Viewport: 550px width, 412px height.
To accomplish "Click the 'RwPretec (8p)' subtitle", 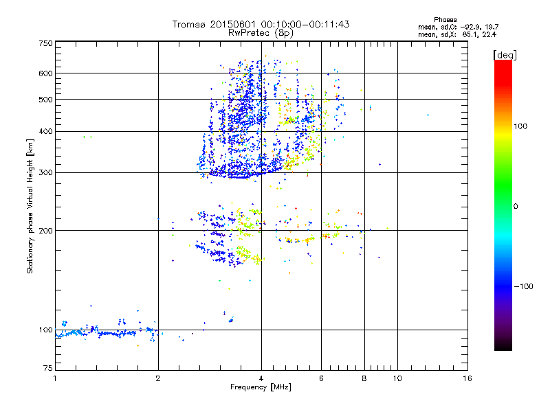I will click(x=261, y=33).
